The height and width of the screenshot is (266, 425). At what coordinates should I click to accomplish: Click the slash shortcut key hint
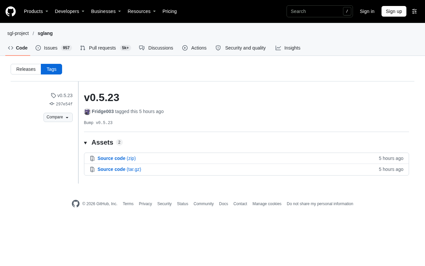coord(347,11)
